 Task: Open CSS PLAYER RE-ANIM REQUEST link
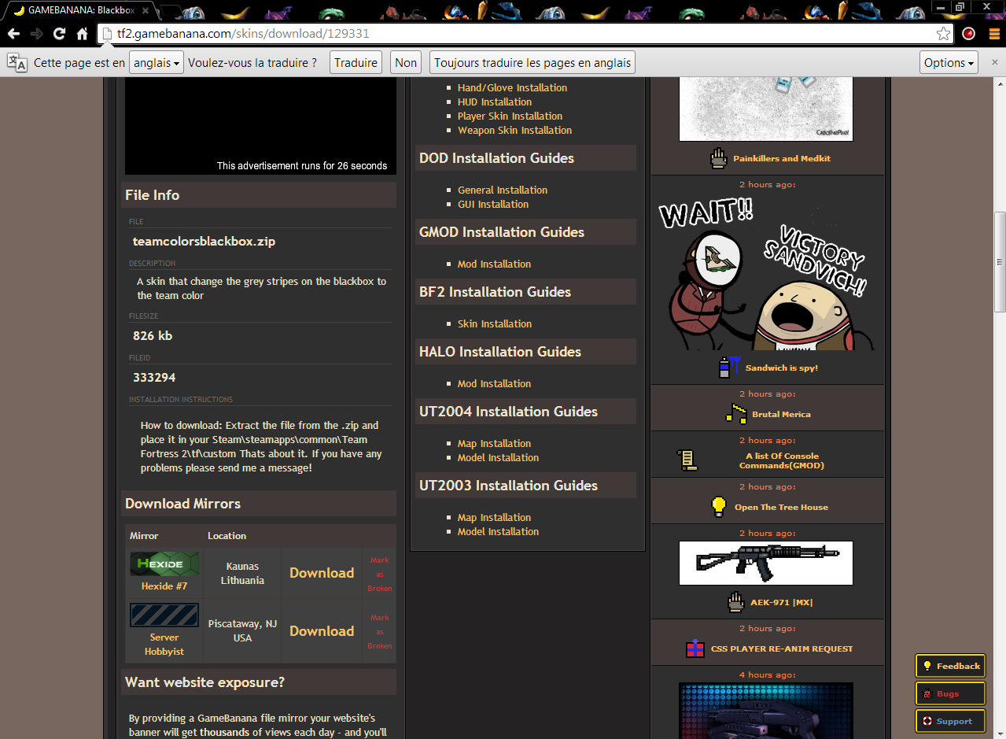pyautogui.click(x=781, y=648)
